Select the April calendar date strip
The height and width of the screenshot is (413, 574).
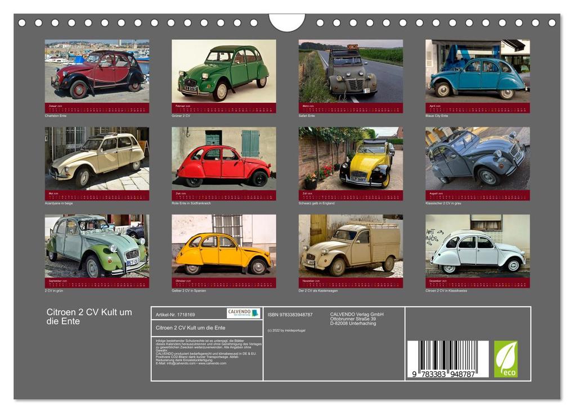478,108
